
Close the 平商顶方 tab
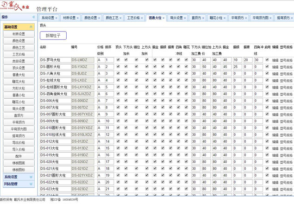pos(246,18)
